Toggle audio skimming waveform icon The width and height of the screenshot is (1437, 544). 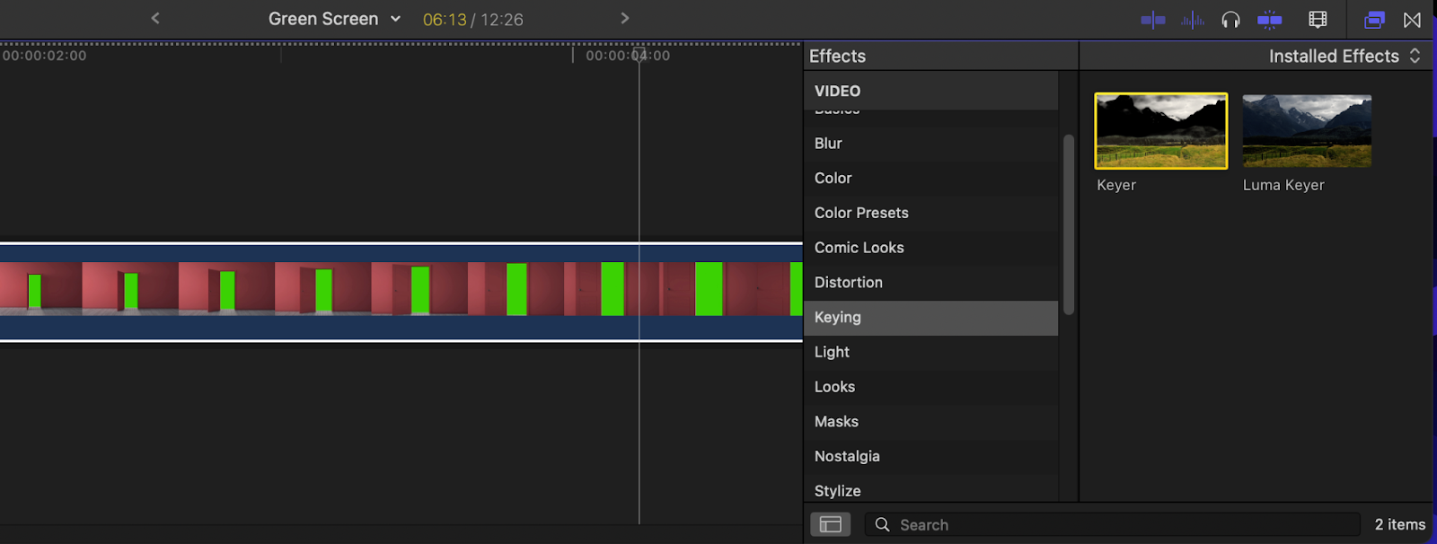pos(1193,20)
